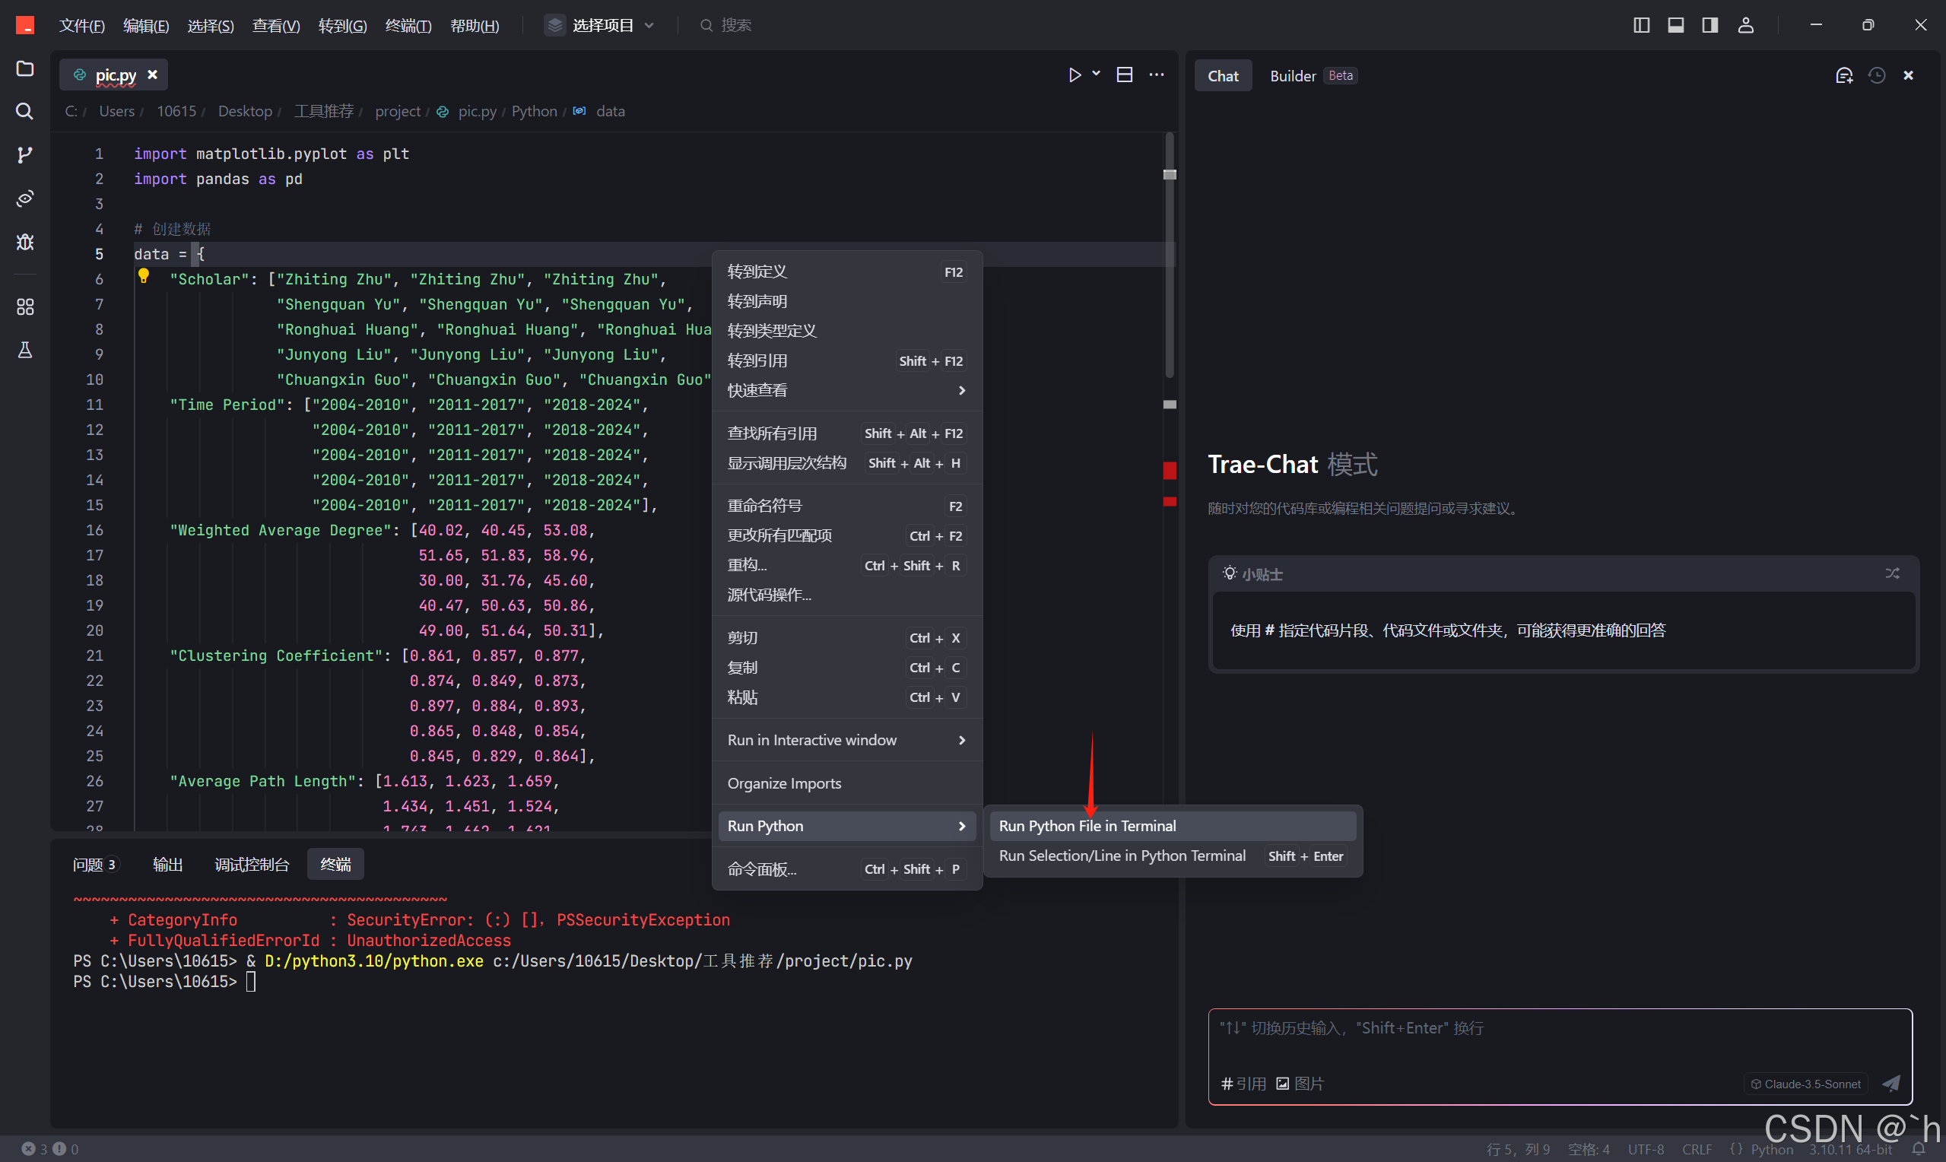The image size is (1946, 1162).
Task: Expand the run button dropdown arrow
Action: click(x=1096, y=74)
